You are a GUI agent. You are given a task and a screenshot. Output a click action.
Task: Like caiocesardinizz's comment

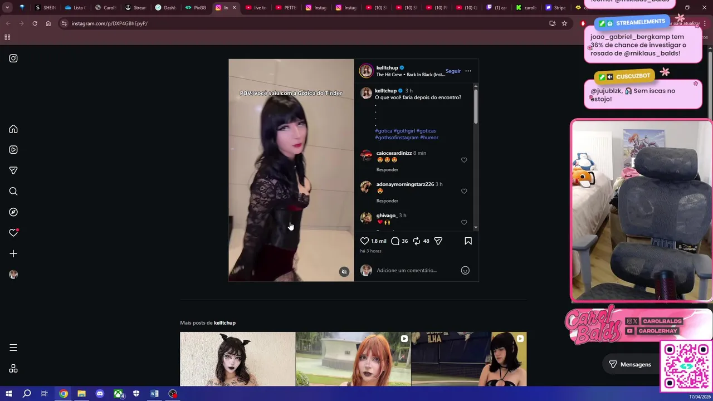coord(464,160)
